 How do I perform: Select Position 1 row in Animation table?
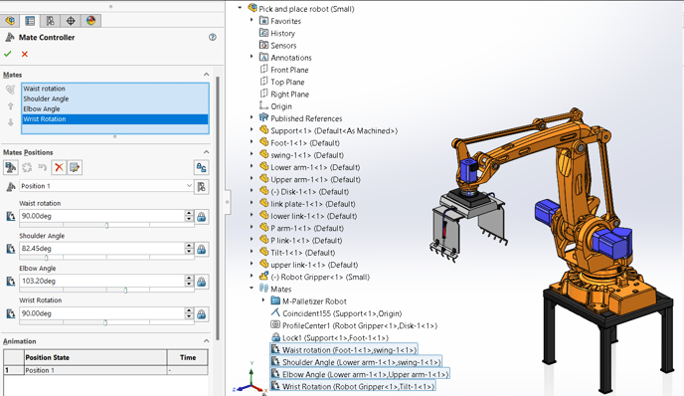[105, 370]
